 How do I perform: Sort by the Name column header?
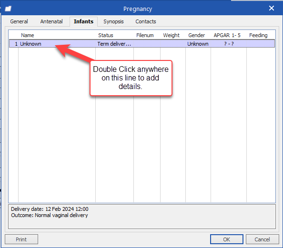point(28,35)
